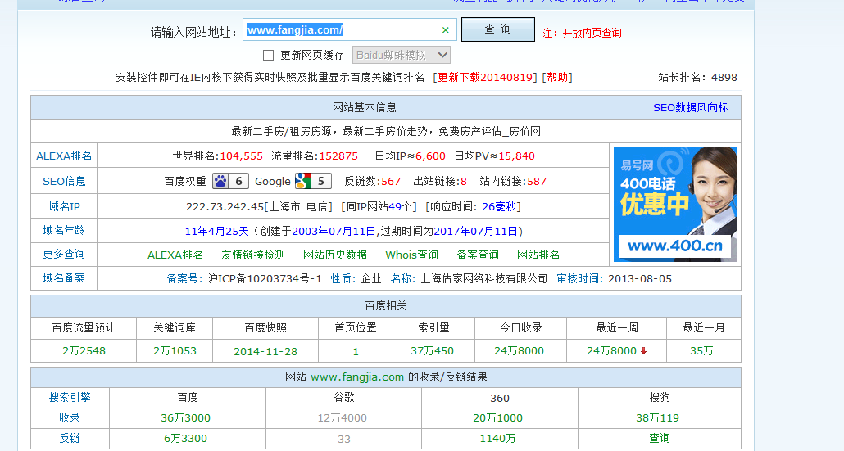The image size is (844, 451).
Task: Click traffic rank value 152875
Action: (x=338, y=156)
